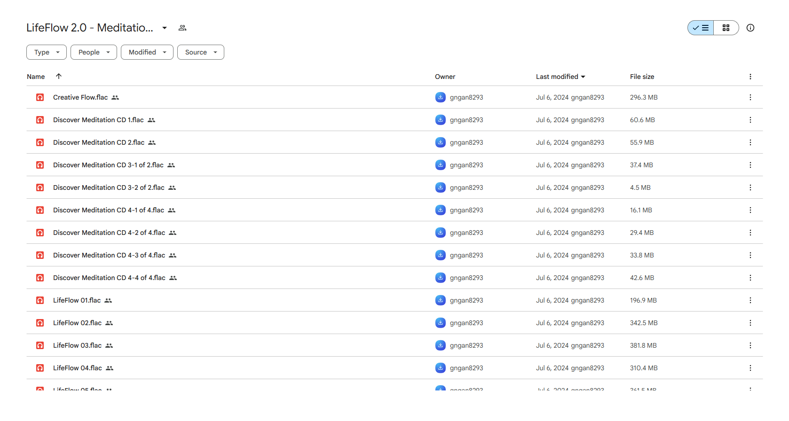Open the Modified filter dropdown
Screen dimensions: 789x421
[147, 52]
